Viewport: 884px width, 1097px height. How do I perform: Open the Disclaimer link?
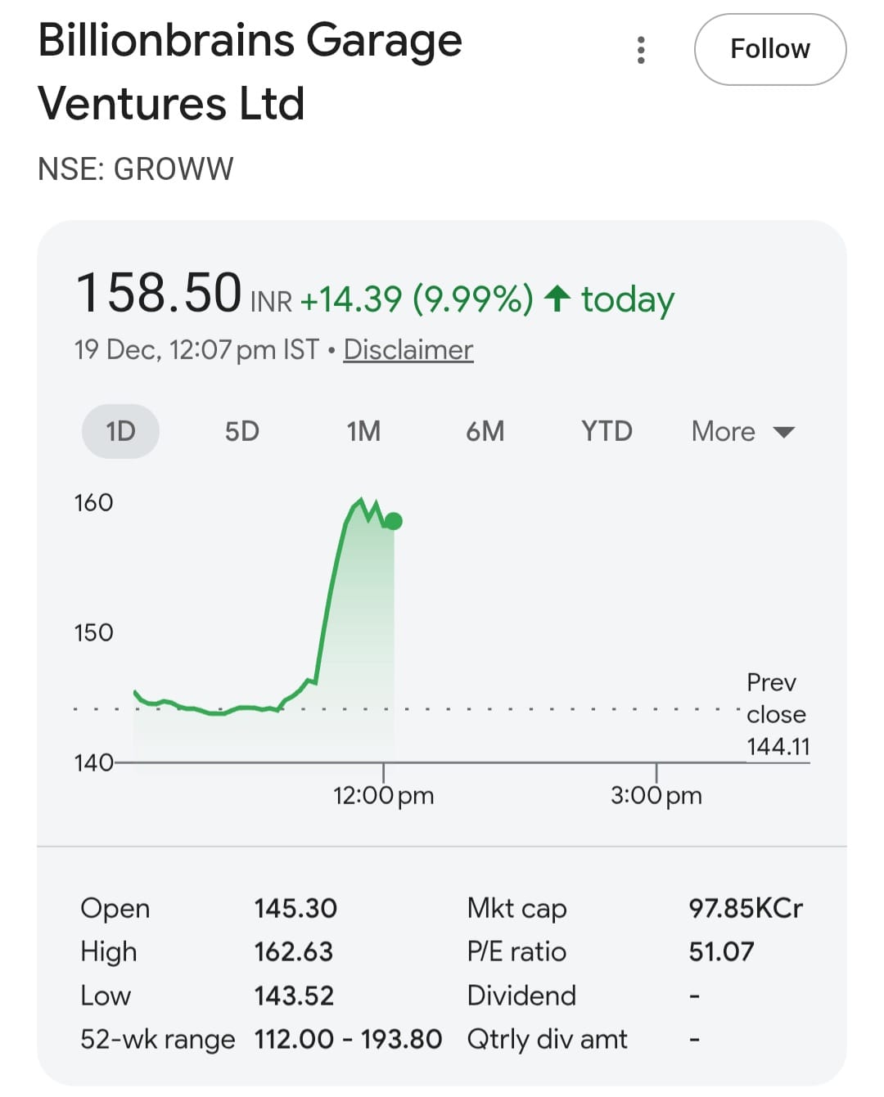[x=408, y=349]
